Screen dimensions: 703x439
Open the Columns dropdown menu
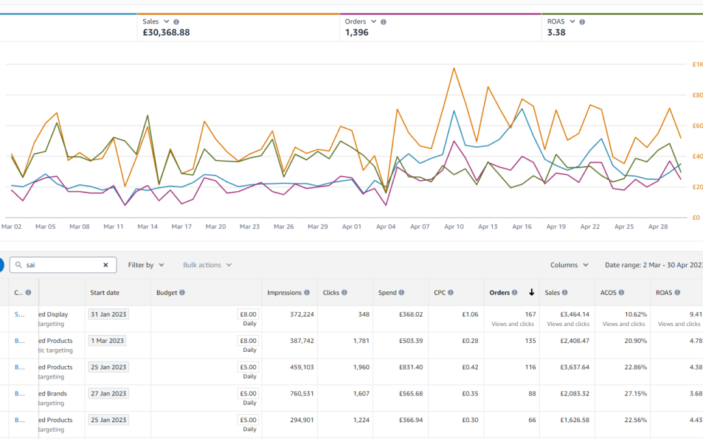(x=569, y=265)
